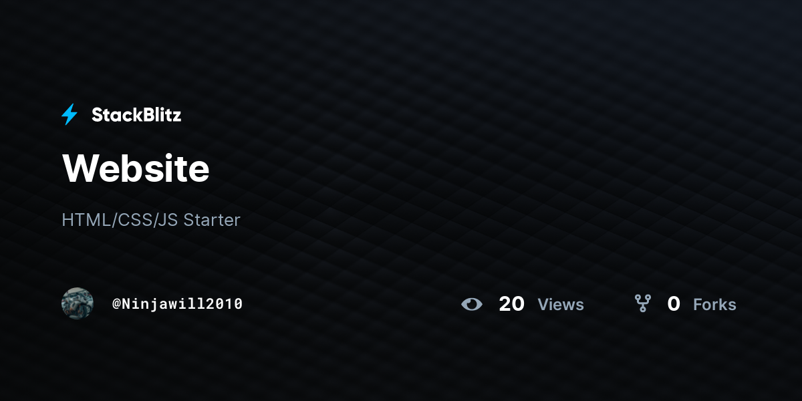
Task: Click the @ symbol before Ninjawill2010
Action: 116,304
